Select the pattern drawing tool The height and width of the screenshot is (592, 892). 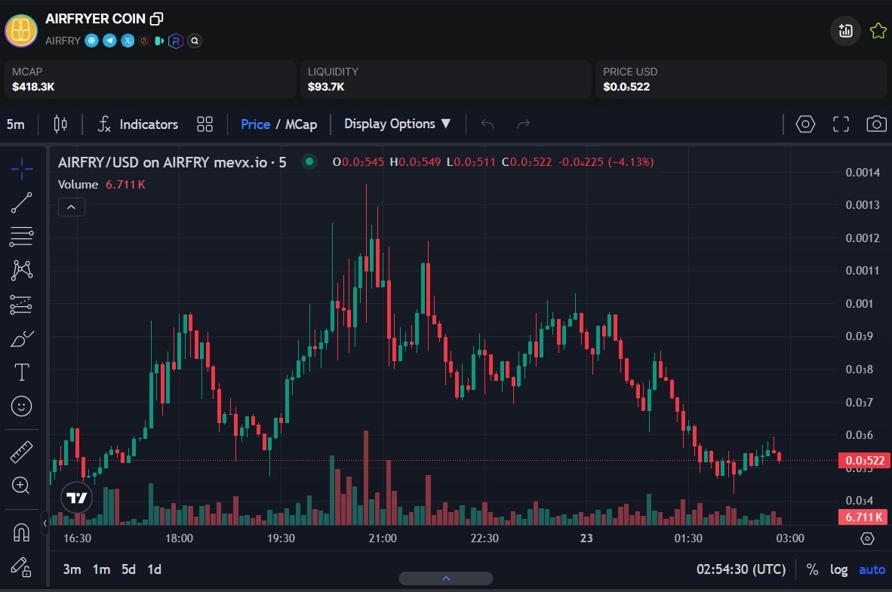point(22,270)
